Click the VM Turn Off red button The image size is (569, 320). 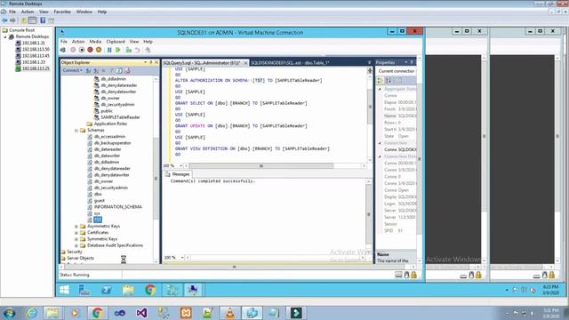(90, 50)
